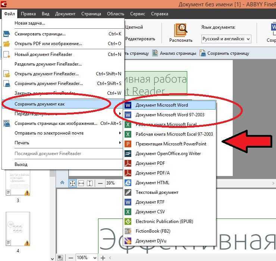Click Текстовый документ pencil icon
This screenshot has width=276, height=261.
128,192
